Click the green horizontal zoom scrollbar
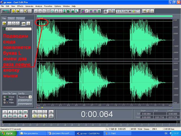Screen dimensions: 181x136 pyautogui.click(x=105, y=16)
